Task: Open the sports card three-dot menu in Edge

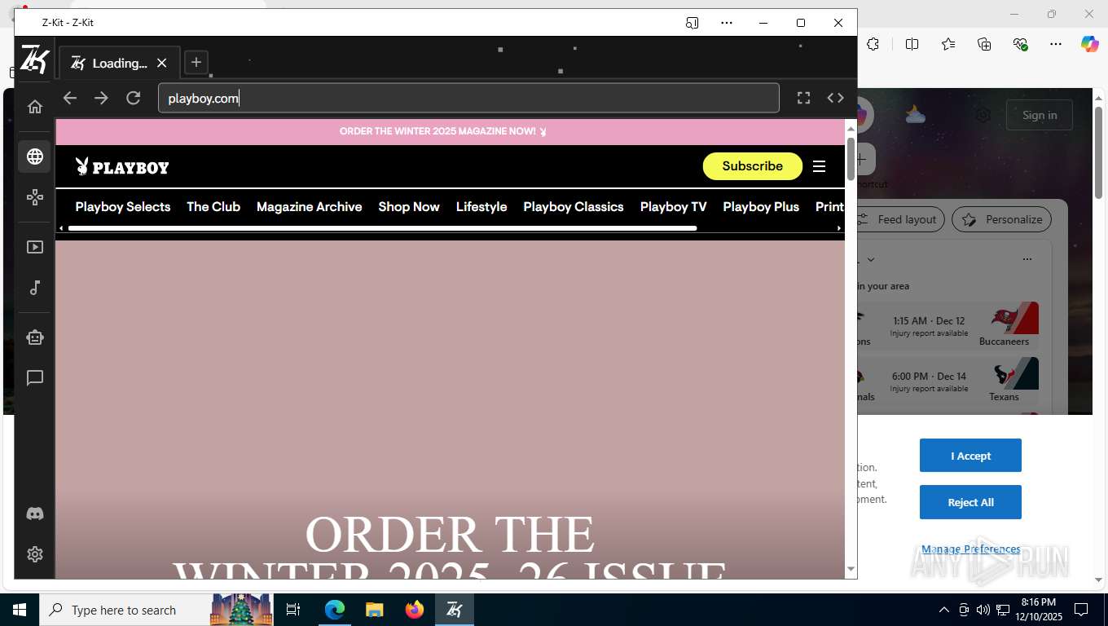Action: click(x=1027, y=259)
